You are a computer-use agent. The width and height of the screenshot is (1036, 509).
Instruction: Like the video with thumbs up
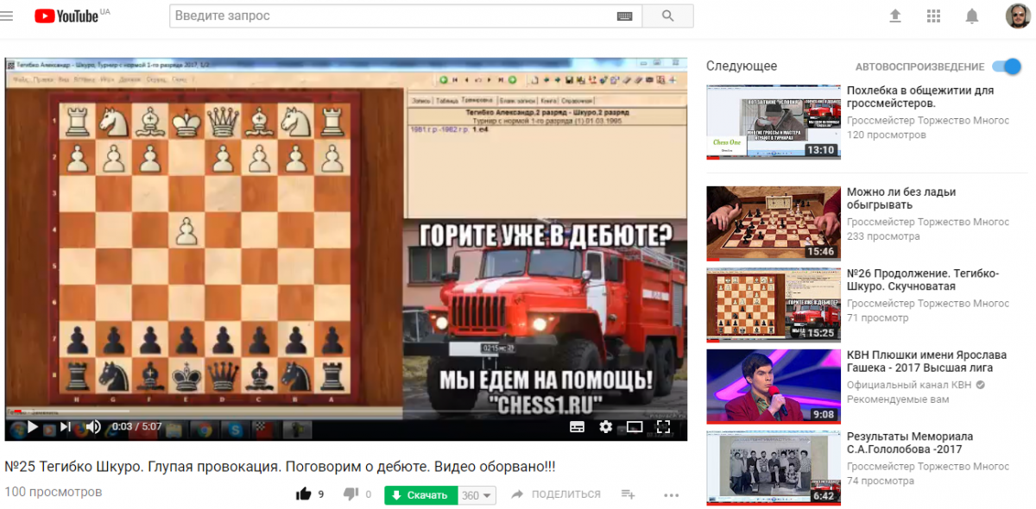tap(304, 494)
